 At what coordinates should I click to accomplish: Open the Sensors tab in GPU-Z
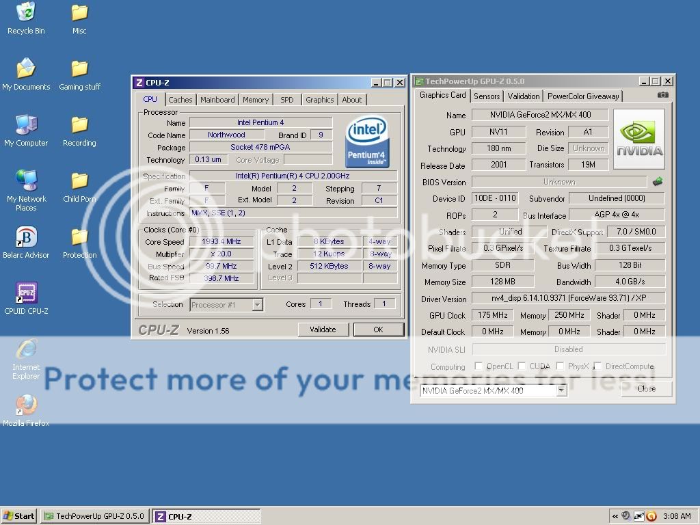point(487,96)
